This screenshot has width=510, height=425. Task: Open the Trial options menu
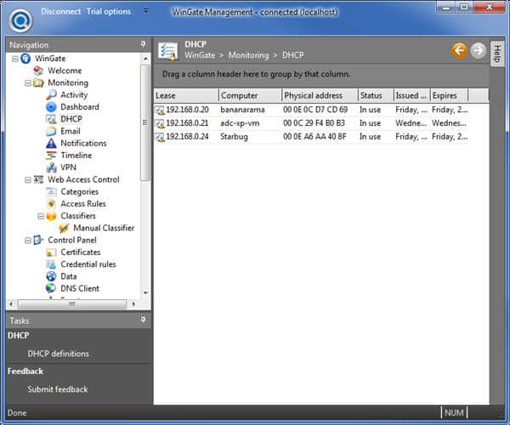[110, 11]
